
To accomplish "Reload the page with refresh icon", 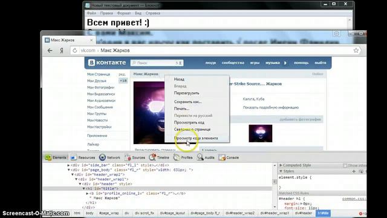I will 75,51.
